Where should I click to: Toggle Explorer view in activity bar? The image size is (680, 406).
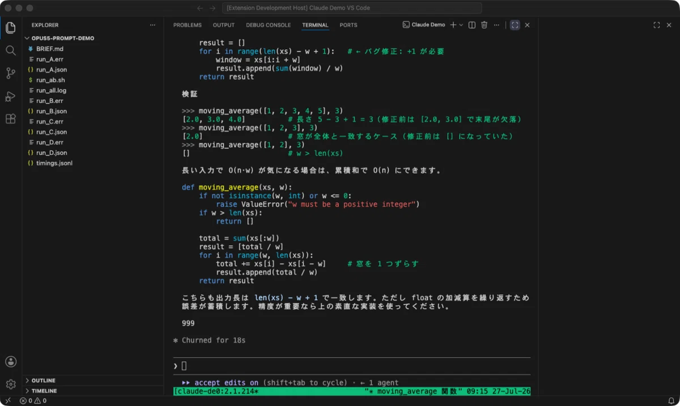pos(11,28)
